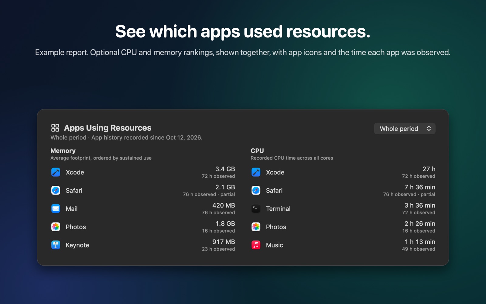Open the Whole period dropdown

pos(405,129)
